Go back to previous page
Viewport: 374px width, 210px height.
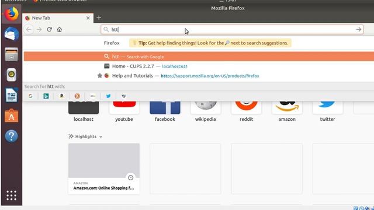tap(29, 30)
